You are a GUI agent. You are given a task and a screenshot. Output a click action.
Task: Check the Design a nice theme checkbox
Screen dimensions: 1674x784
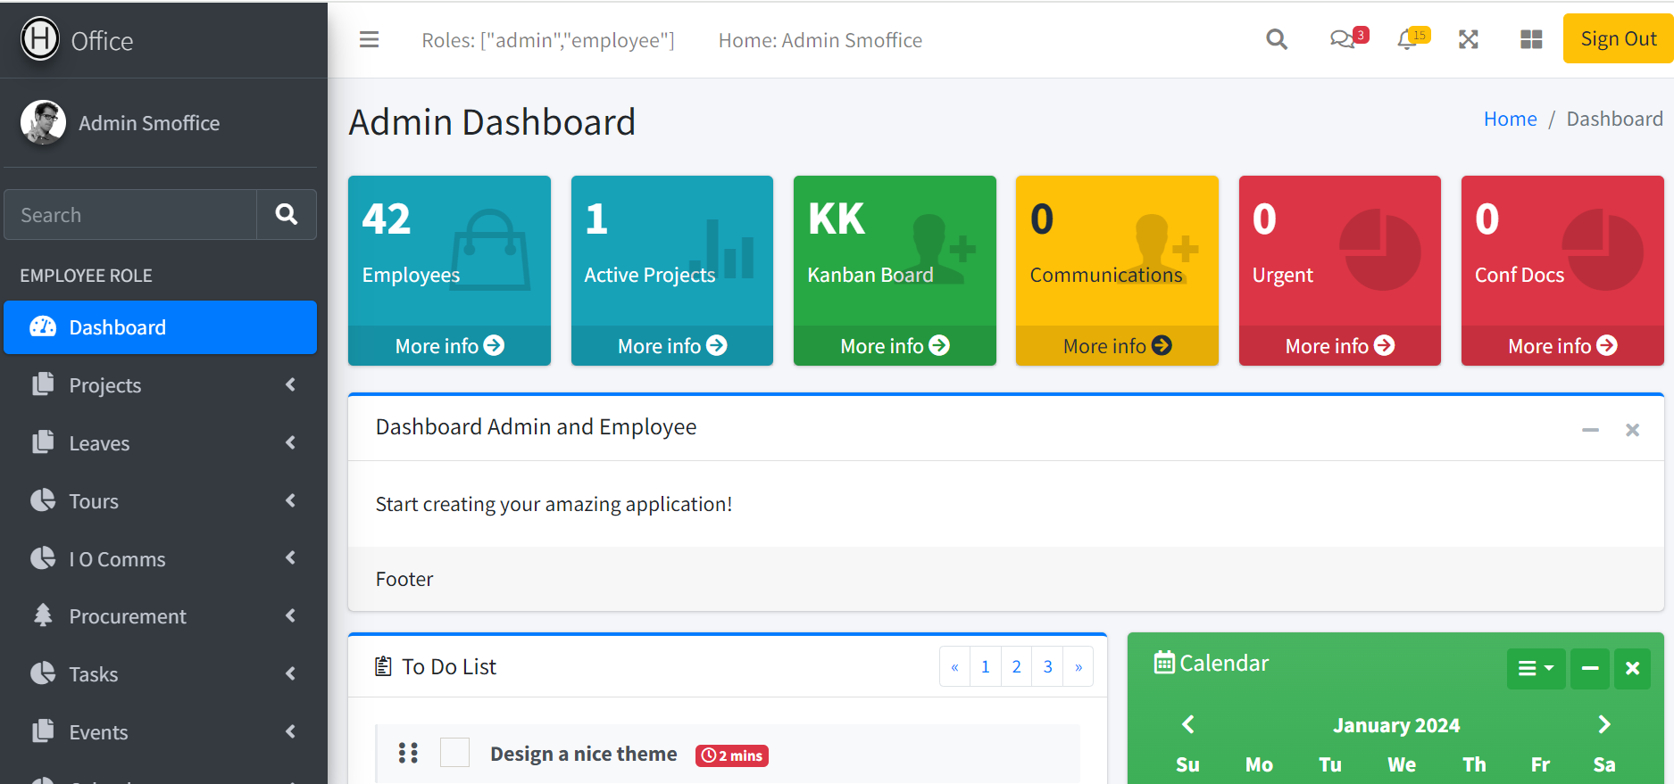[454, 753]
